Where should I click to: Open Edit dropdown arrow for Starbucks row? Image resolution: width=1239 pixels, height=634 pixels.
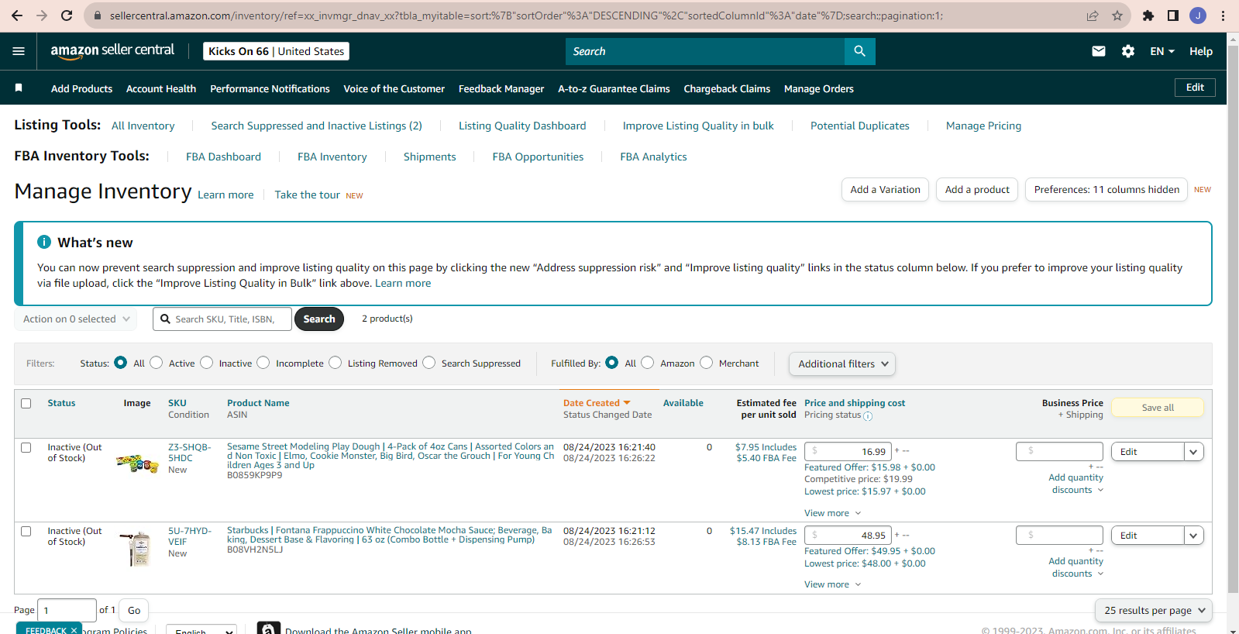click(1194, 536)
